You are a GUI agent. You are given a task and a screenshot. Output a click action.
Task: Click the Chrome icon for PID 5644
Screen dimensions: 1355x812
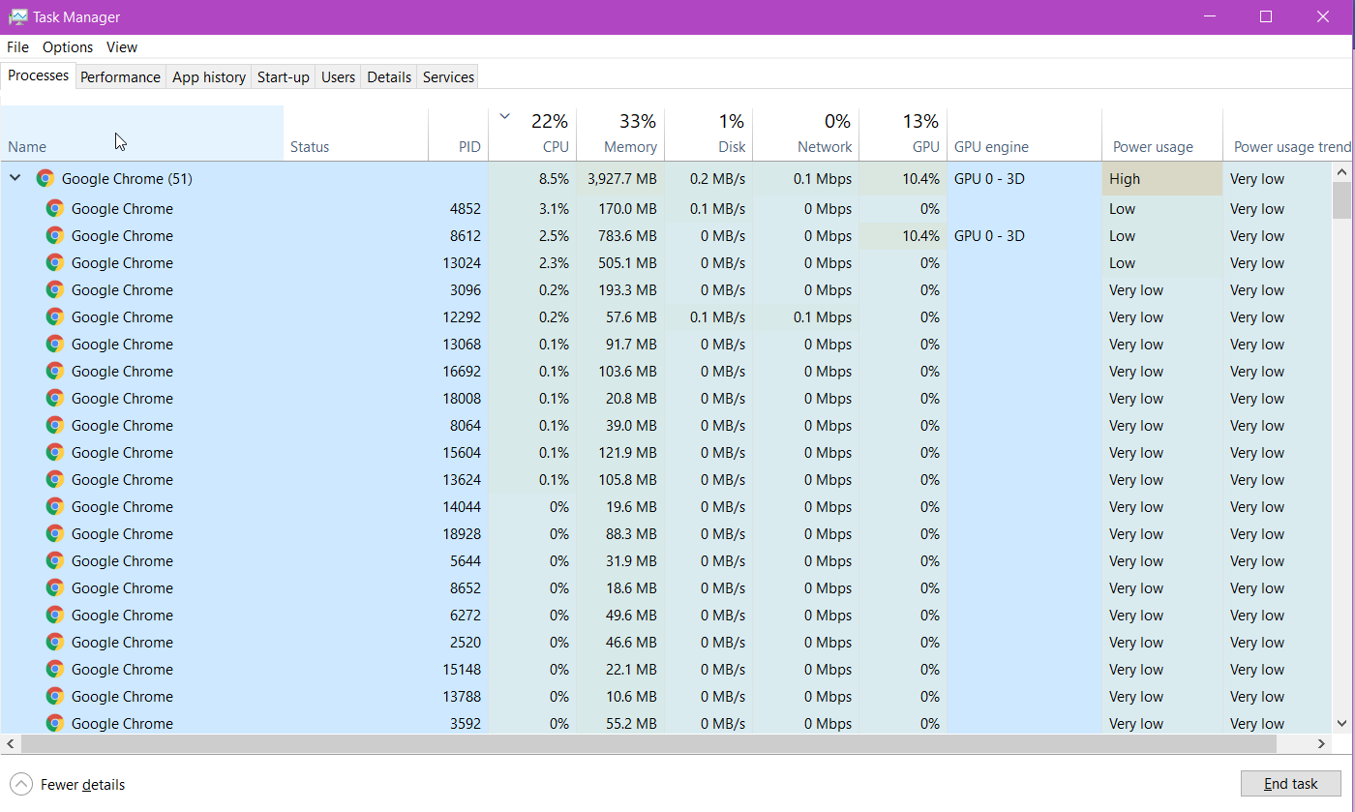pyautogui.click(x=55, y=560)
